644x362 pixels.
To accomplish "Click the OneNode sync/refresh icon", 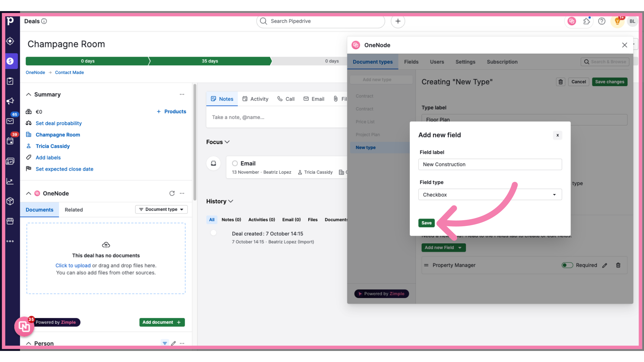I will [x=172, y=193].
